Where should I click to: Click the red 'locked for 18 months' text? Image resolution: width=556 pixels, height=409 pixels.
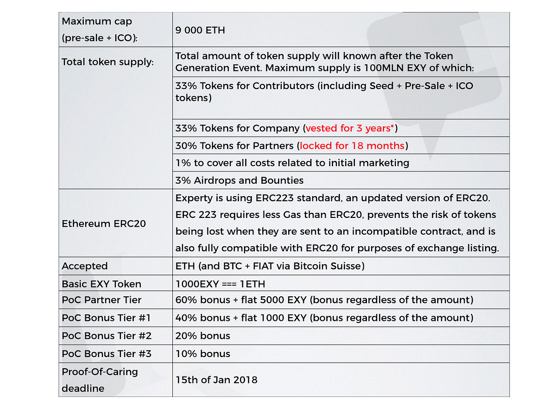pos(352,146)
